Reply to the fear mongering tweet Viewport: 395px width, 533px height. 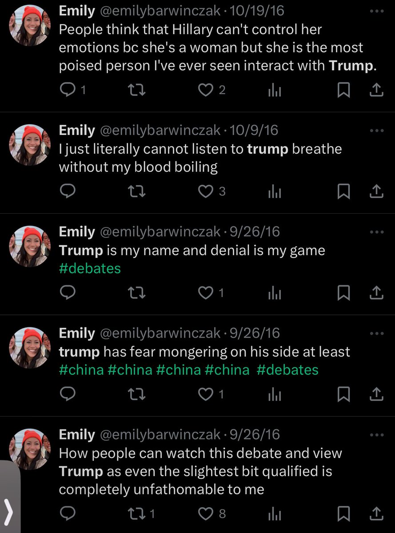pos(68,394)
